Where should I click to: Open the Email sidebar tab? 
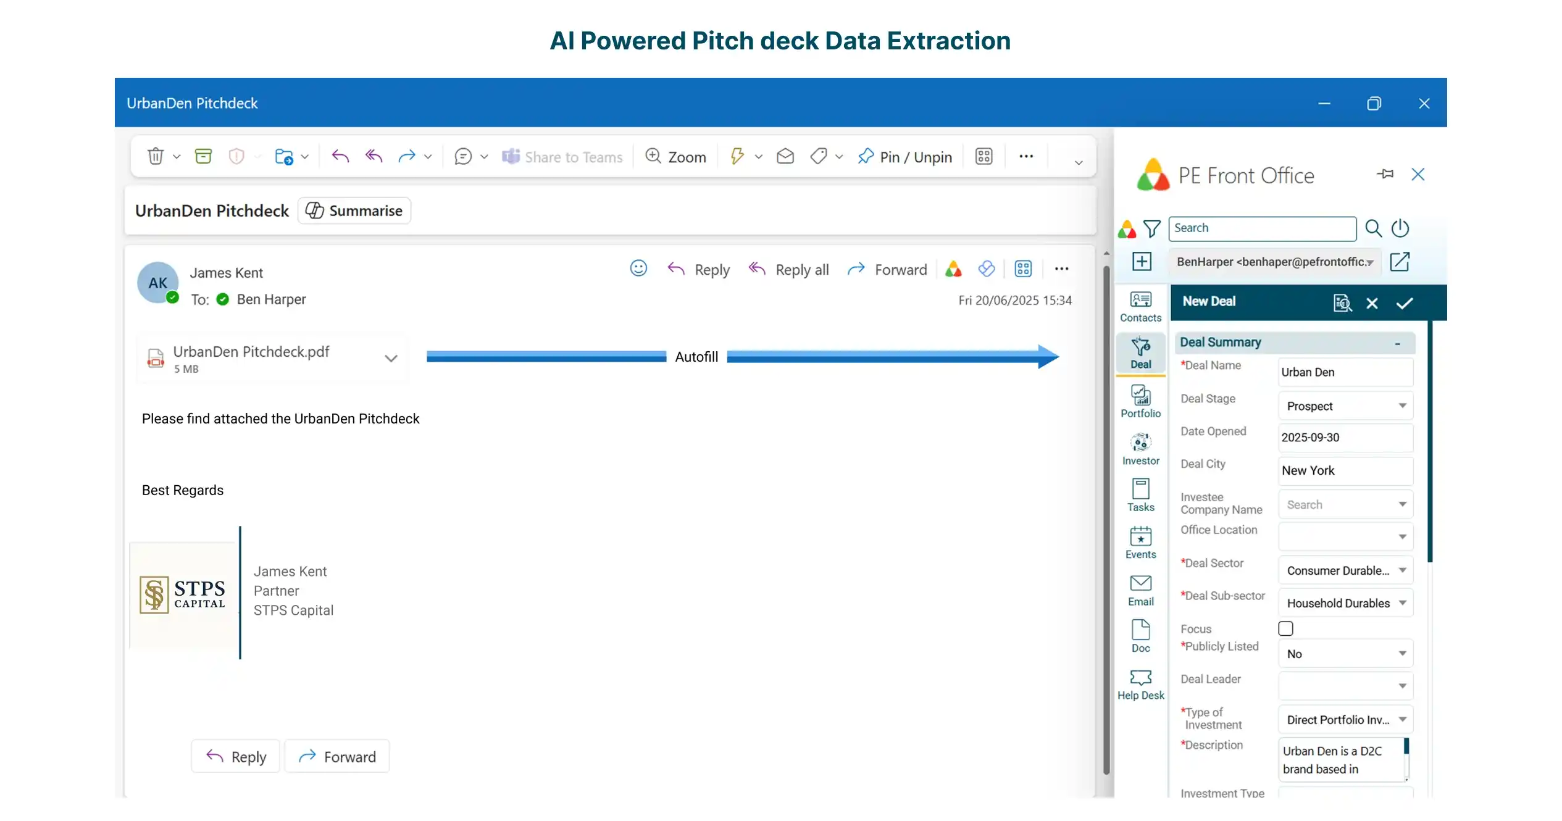click(1140, 591)
